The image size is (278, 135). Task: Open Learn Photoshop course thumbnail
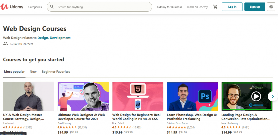click(x=192, y=96)
